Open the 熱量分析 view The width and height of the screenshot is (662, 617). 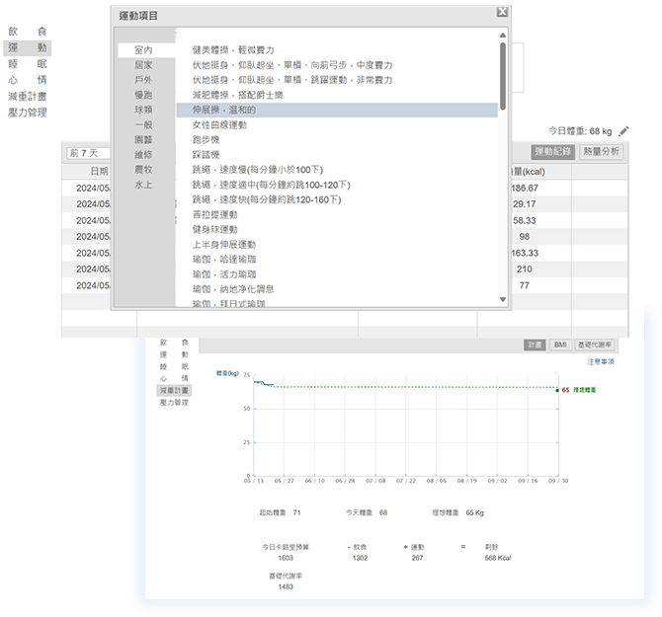601,152
